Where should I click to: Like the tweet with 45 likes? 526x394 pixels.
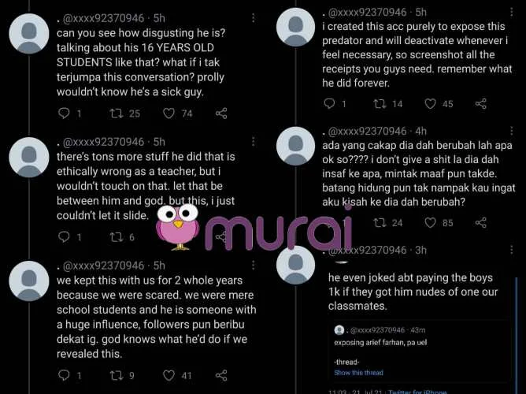coord(431,103)
